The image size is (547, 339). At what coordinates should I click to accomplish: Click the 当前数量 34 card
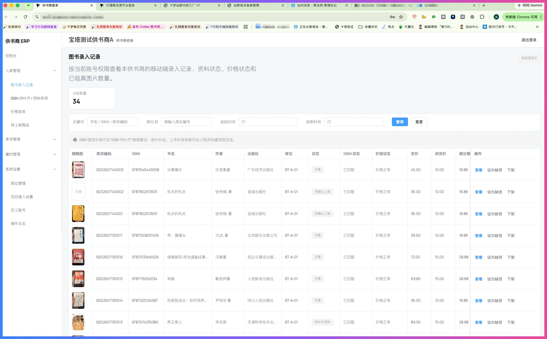92,98
